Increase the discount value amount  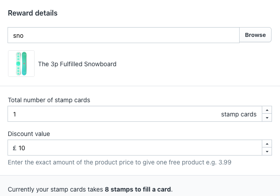pos(267,144)
